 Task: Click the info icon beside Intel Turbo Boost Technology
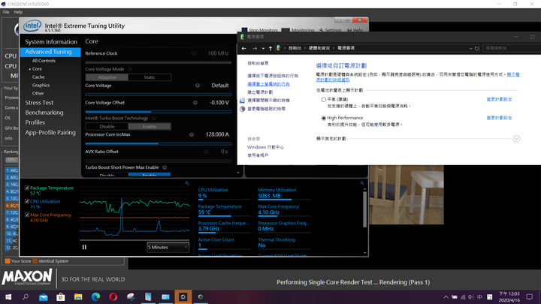[x=154, y=119]
